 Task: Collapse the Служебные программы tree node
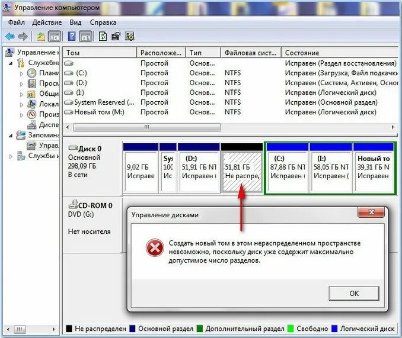(11, 63)
